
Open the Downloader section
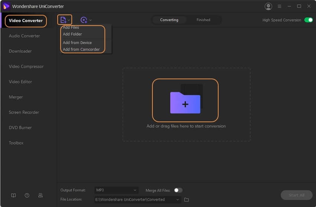[x=20, y=51]
